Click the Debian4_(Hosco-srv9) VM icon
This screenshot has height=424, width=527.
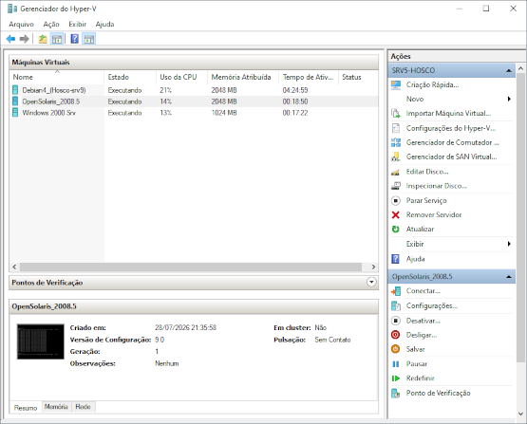[x=15, y=90]
